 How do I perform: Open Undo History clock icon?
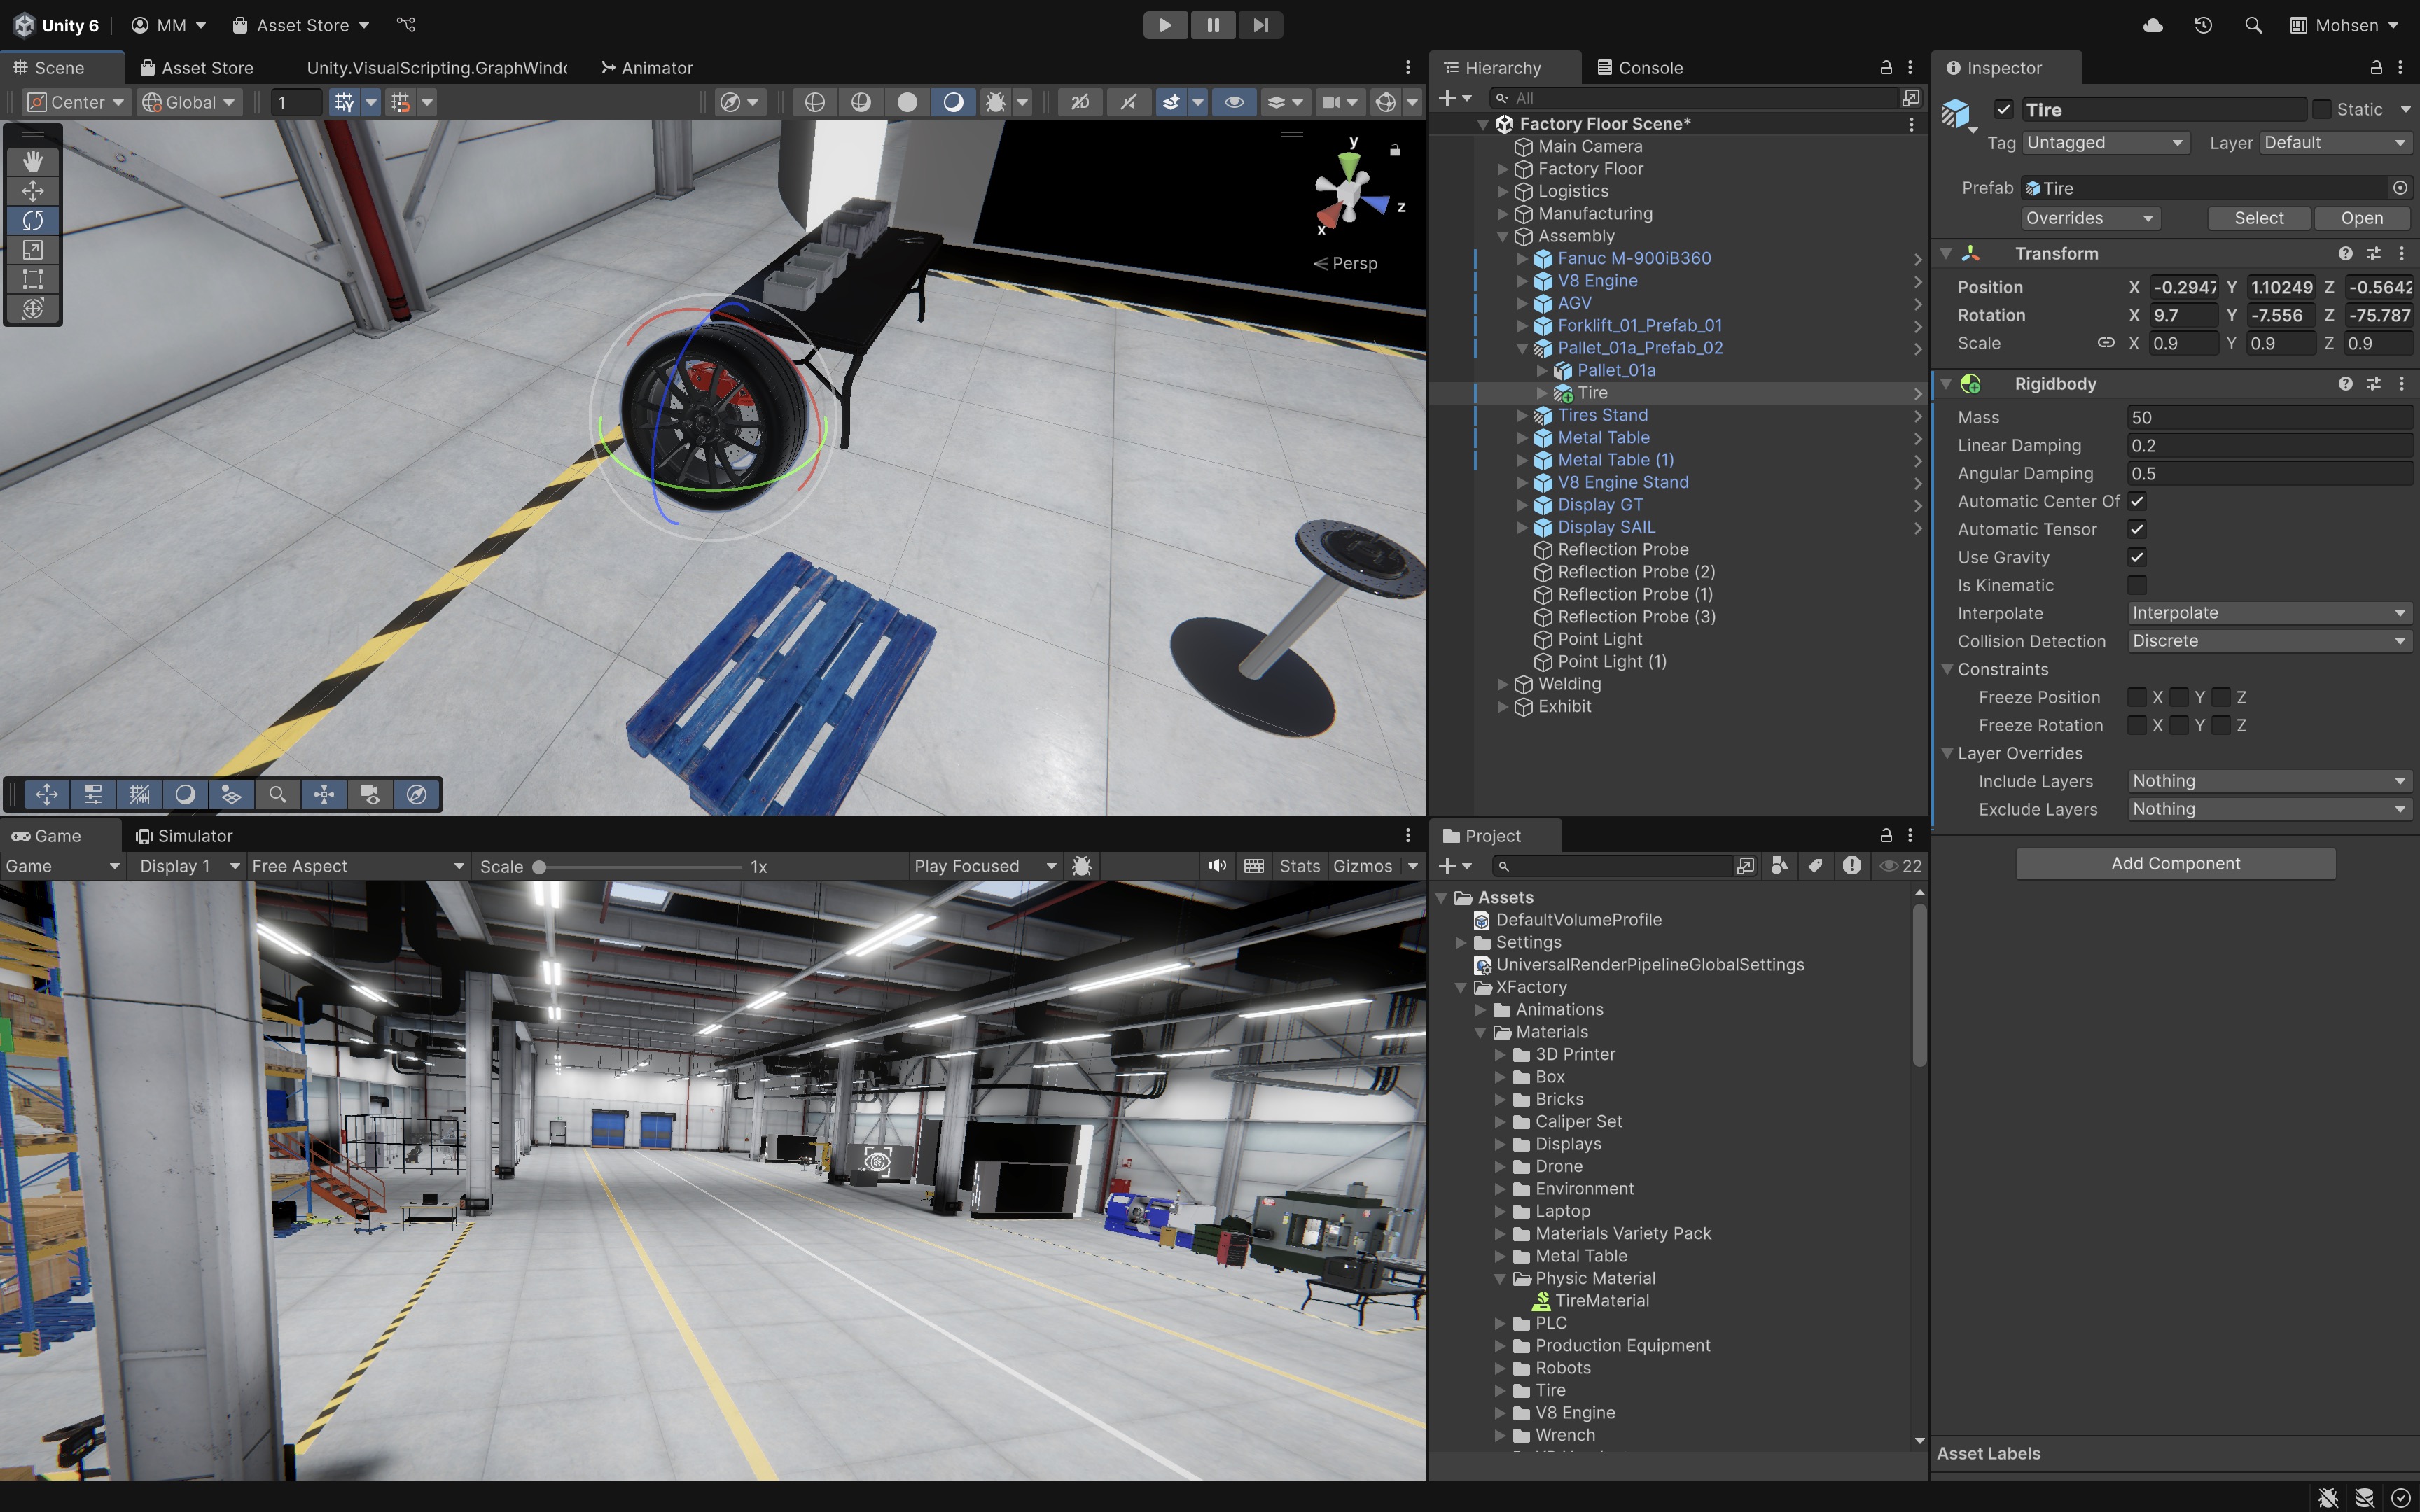tap(2203, 25)
